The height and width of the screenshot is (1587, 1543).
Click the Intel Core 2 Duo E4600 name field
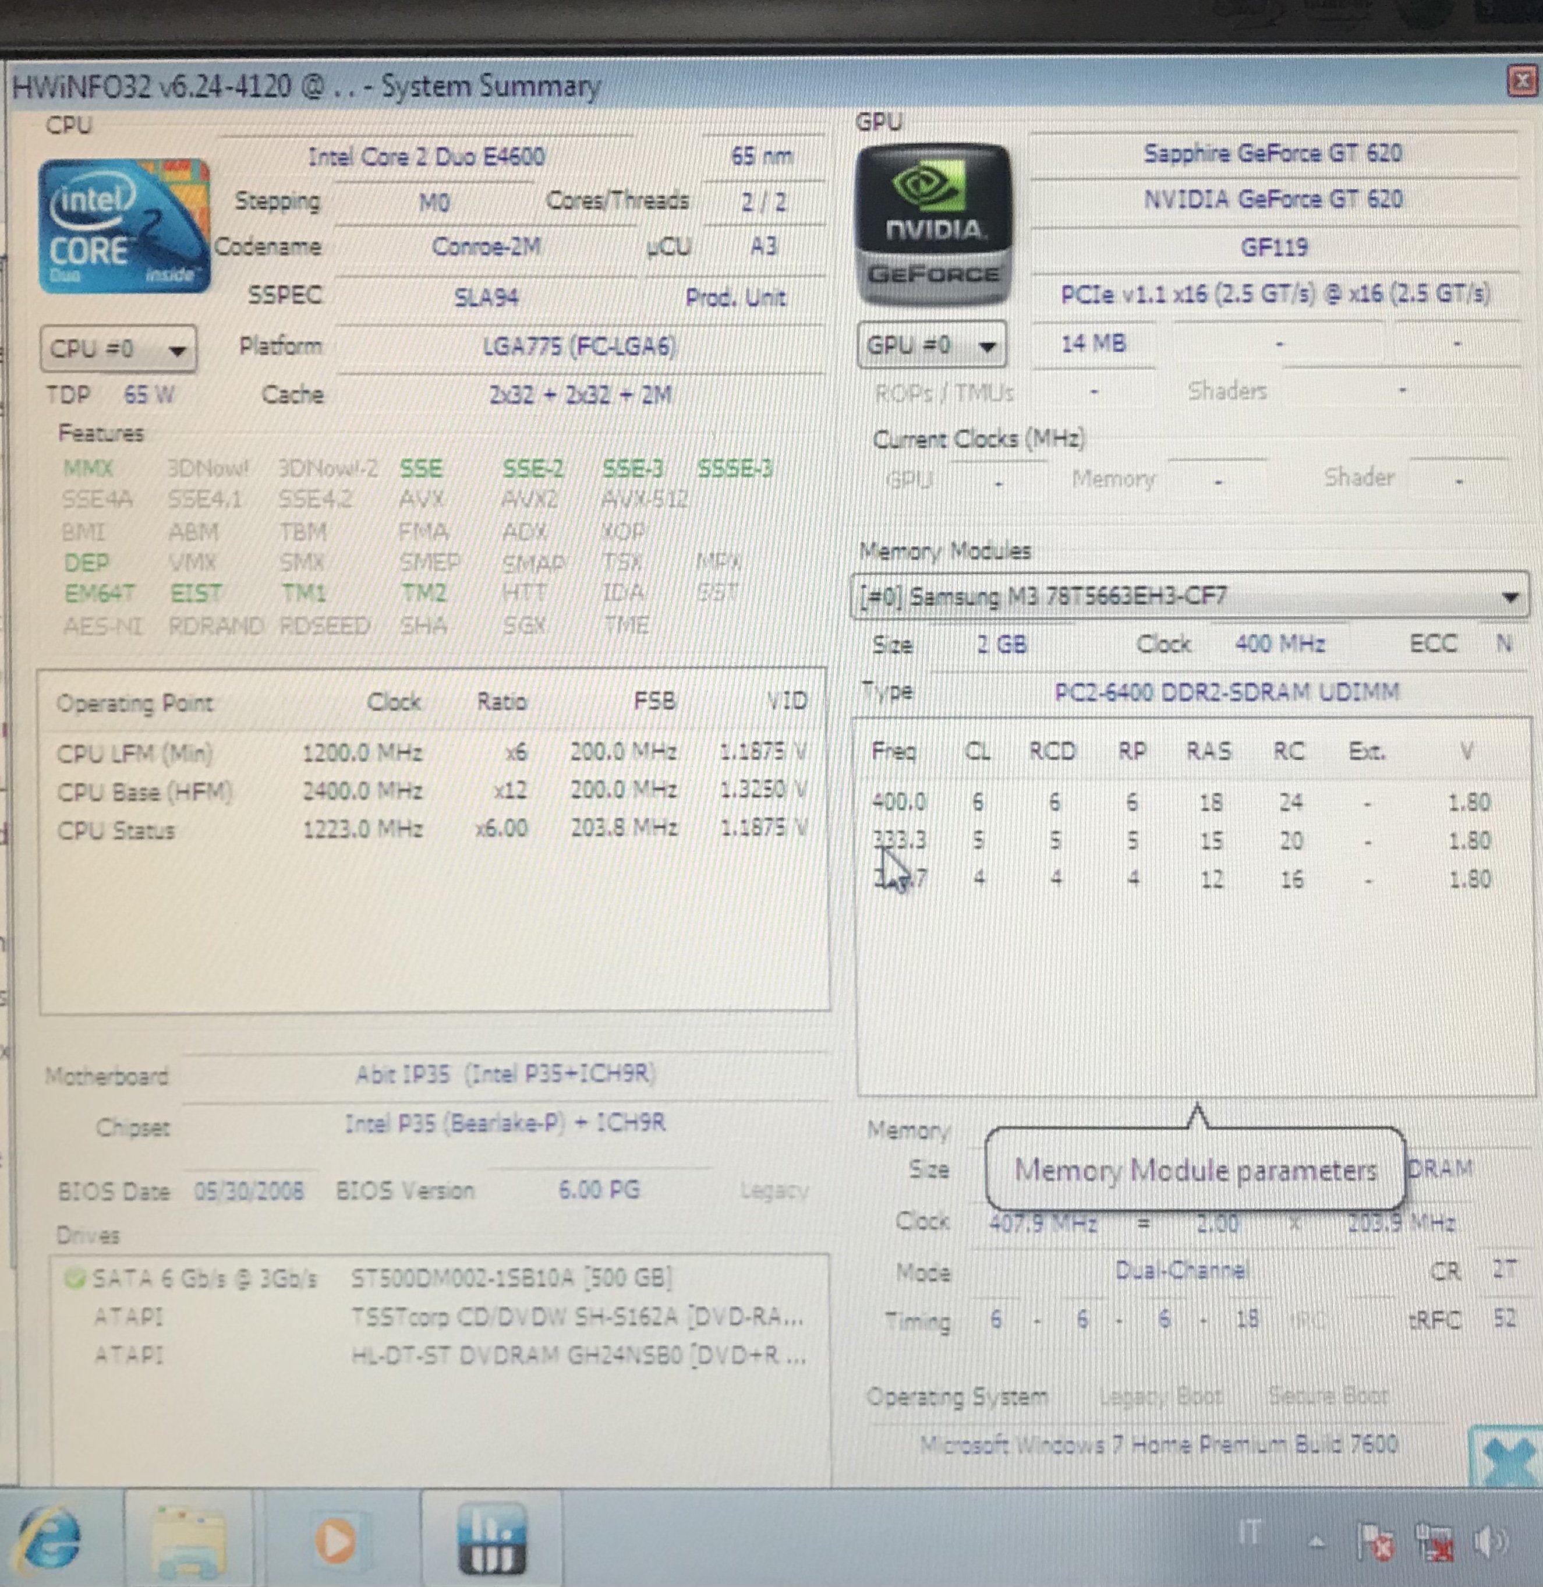426,157
